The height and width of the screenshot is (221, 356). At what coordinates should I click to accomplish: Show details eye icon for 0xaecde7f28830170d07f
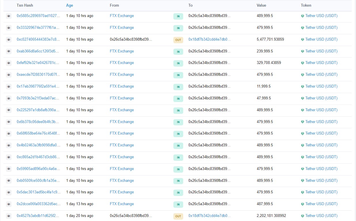pyautogui.click(x=9, y=75)
